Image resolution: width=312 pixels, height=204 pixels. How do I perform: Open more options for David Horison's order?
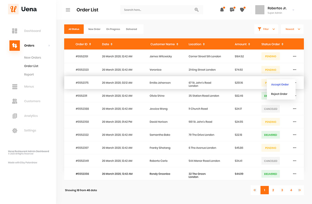point(295,122)
